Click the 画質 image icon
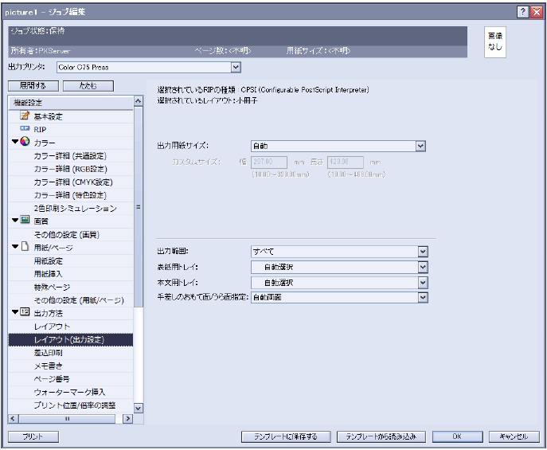 click(x=24, y=221)
